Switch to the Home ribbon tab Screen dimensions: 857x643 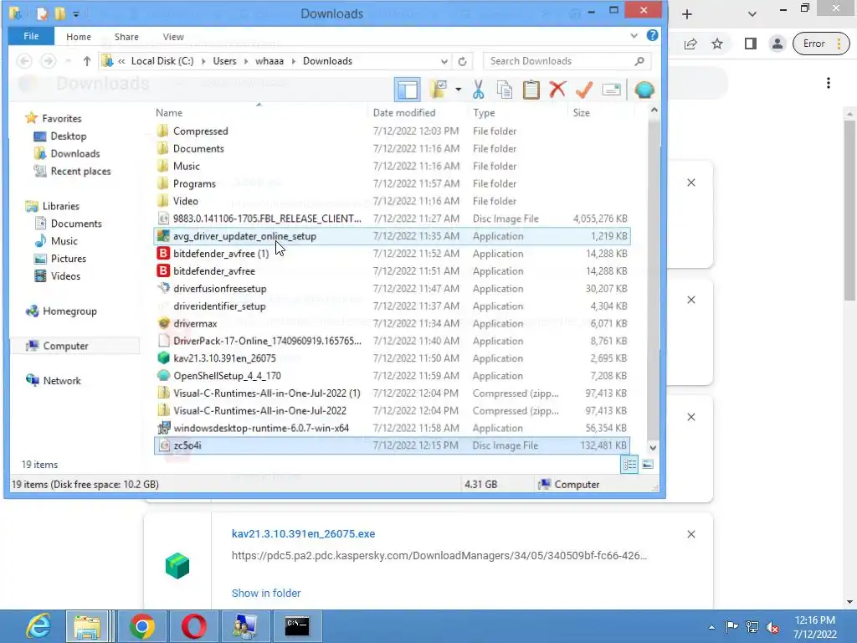tap(79, 37)
